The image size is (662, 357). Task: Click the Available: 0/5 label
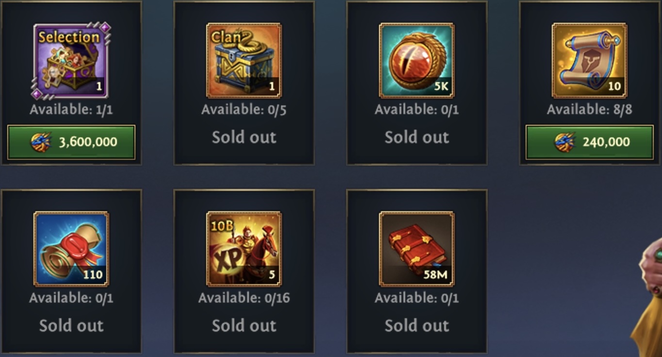point(244,110)
